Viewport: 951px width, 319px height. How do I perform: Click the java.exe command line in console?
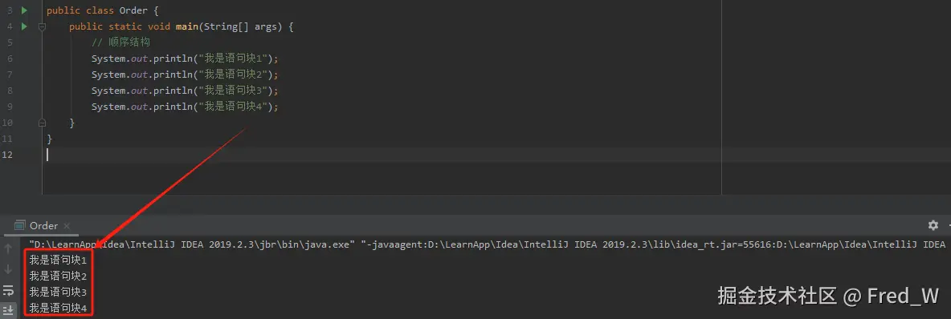tap(487, 244)
